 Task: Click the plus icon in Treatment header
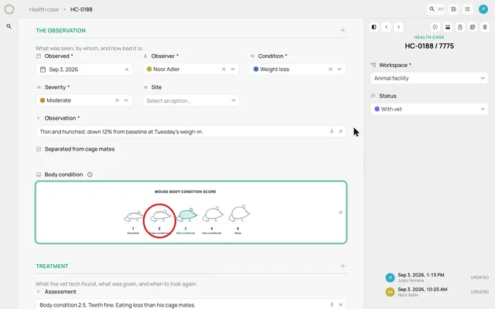pyautogui.click(x=343, y=266)
